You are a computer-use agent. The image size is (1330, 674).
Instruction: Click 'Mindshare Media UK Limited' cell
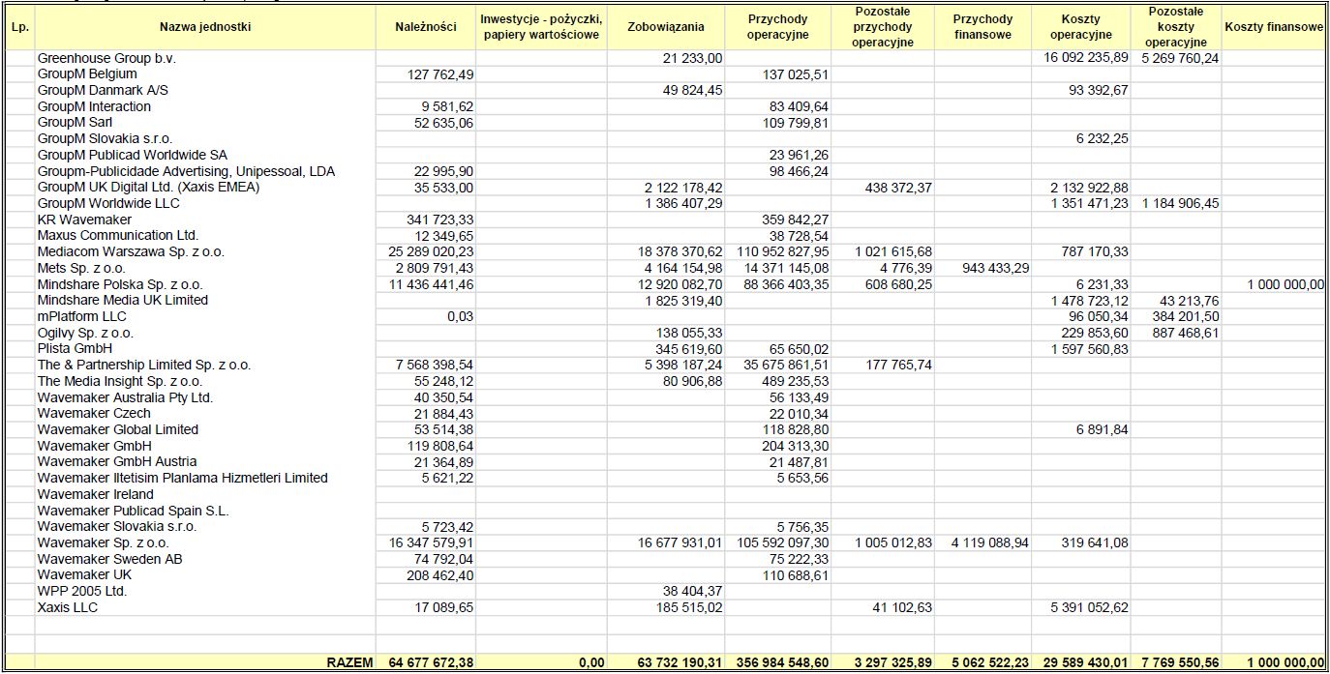(122, 300)
